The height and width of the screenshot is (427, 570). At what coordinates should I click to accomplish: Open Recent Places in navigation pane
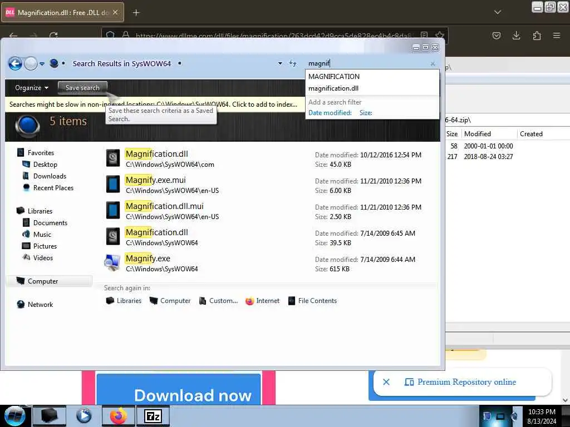tap(53, 188)
